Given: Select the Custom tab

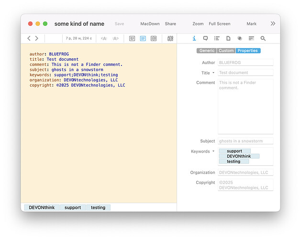Looking at the screenshot, I should [226, 51].
